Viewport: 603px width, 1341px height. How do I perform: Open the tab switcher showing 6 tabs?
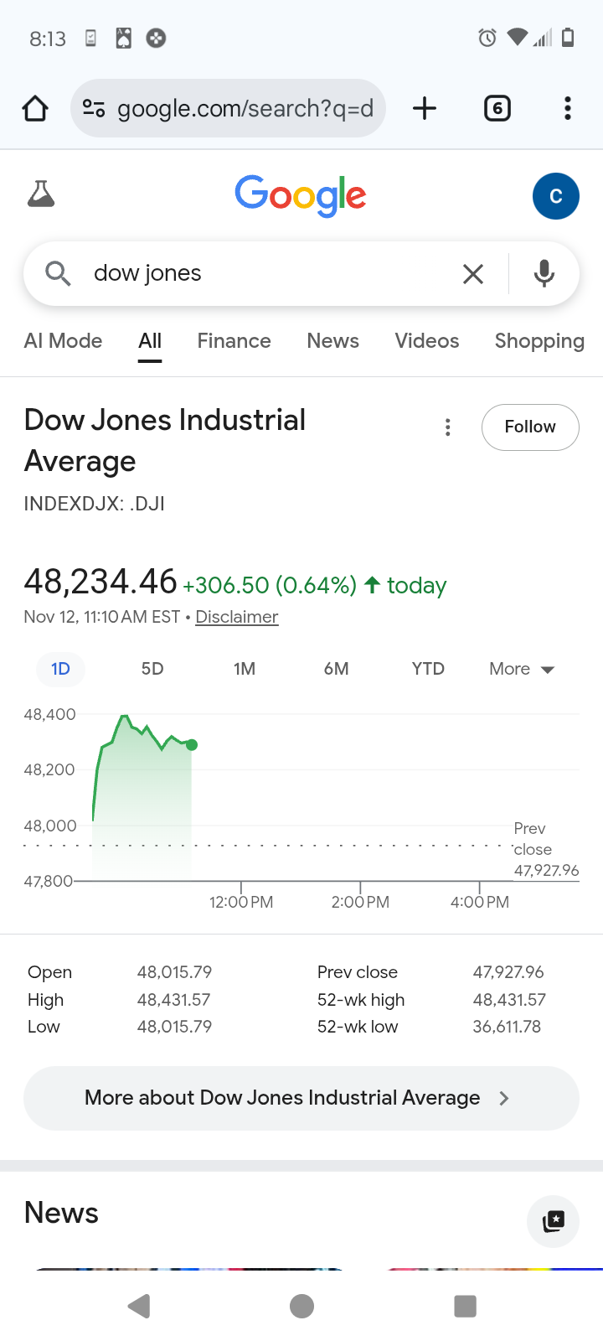pos(497,108)
